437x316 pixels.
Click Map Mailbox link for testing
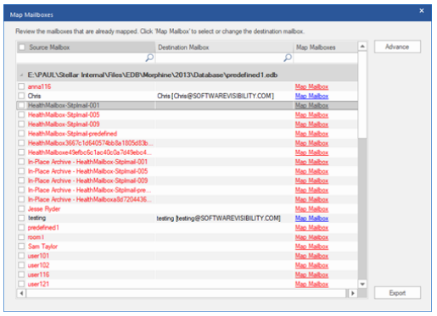pos(311,219)
